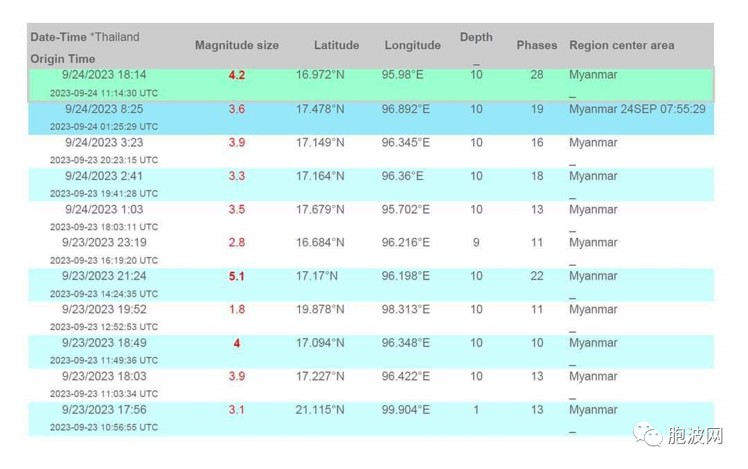
Task: Click latitude 19.878°N cell
Action: 319,309
